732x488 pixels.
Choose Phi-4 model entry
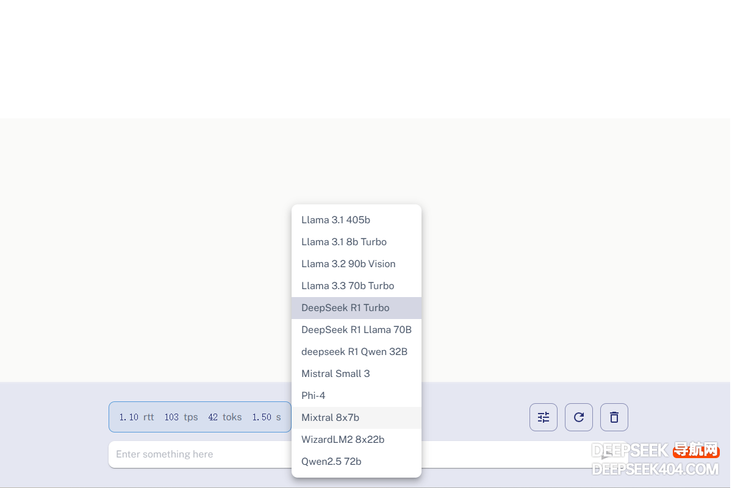[x=356, y=396]
